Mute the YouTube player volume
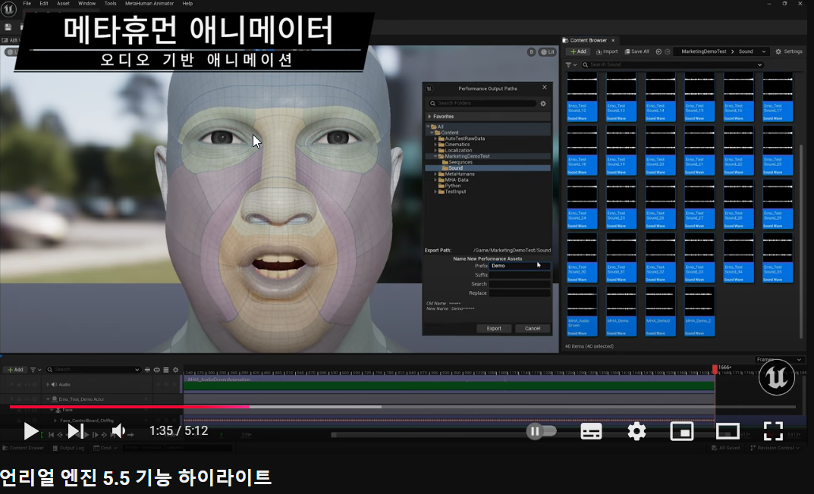The image size is (814, 494). coord(119,431)
